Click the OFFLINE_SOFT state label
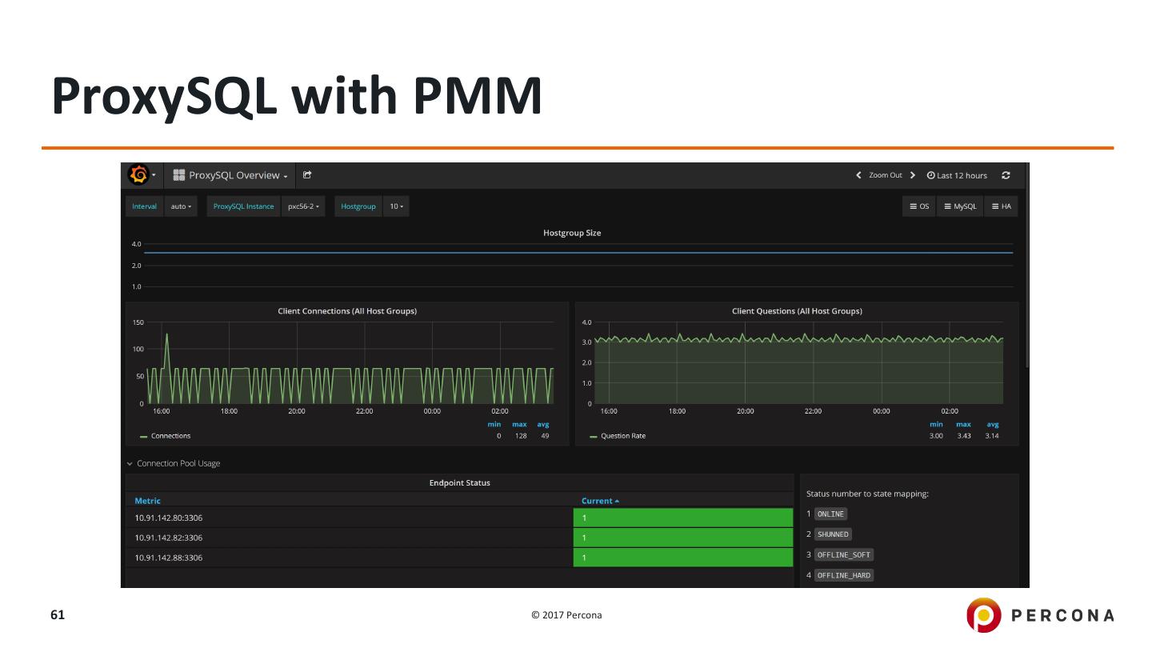The height and width of the screenshot is (648, 1152). tap(844, 554)
